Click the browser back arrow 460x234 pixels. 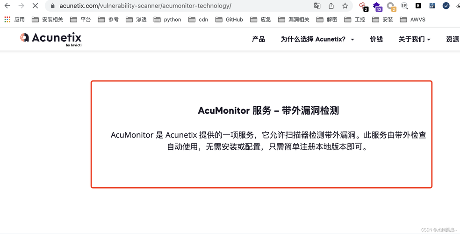tap(7, 6)
